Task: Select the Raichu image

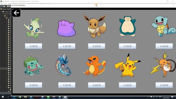Action: tap(163, 65)
